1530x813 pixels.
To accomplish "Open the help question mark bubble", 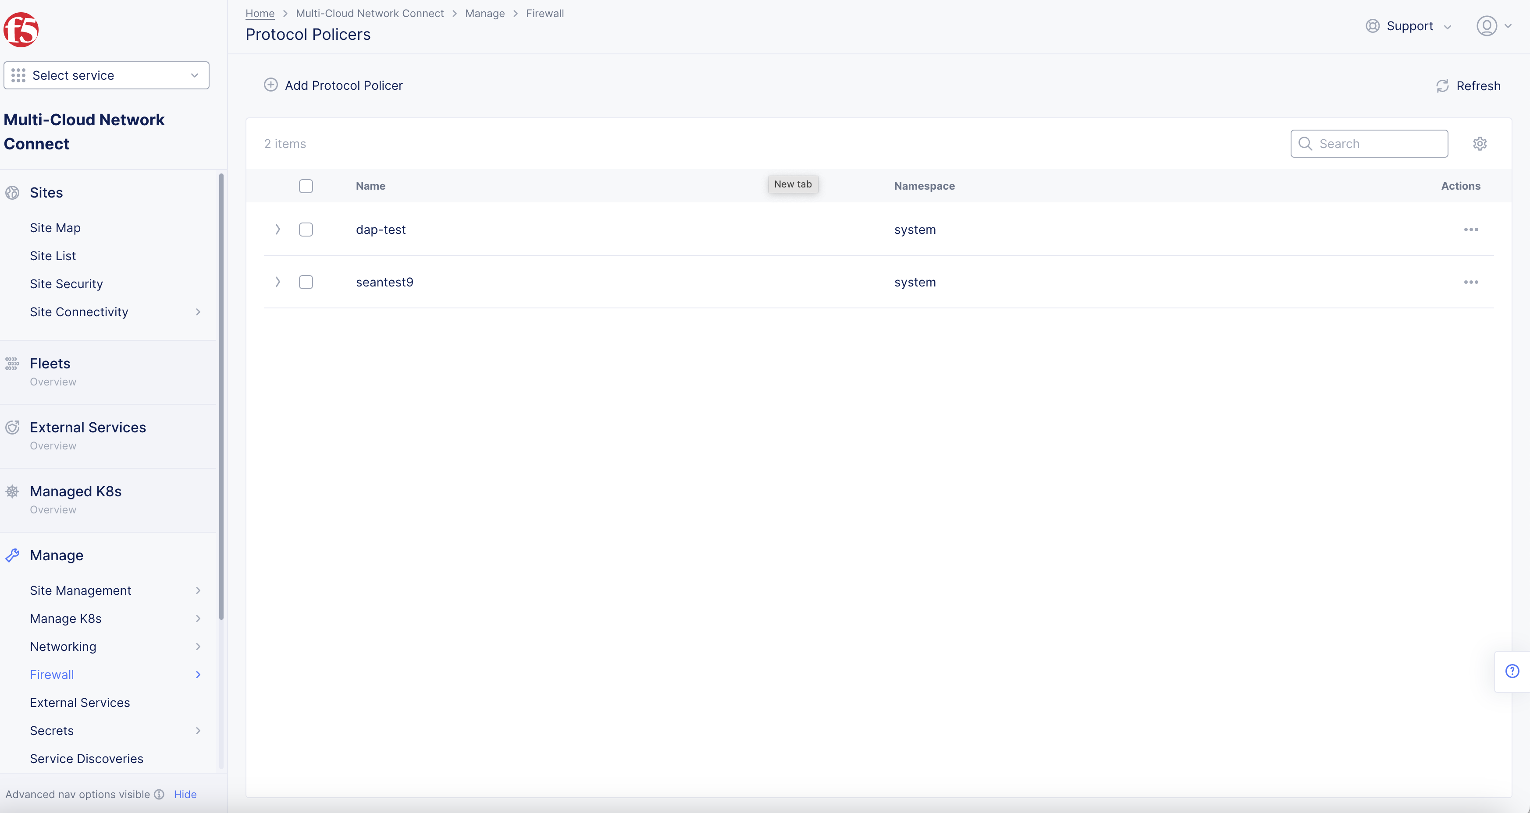I will point(1511,671).
